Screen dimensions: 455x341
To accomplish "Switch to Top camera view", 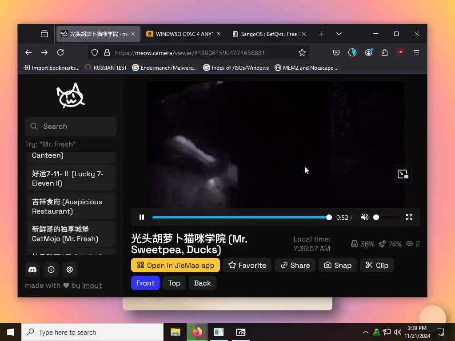I will [174, 283].
